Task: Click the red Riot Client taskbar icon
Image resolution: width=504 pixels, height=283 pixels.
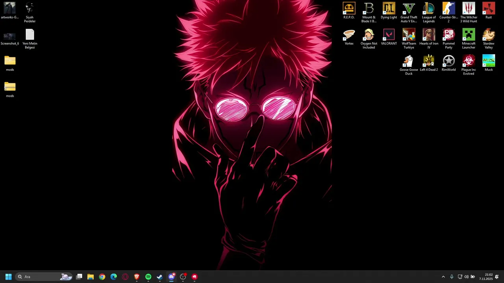Action: [x=194, y=277]
